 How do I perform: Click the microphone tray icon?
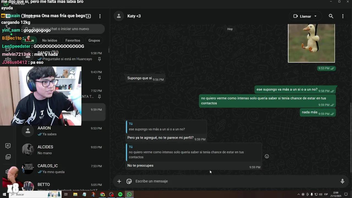(312, 194)
